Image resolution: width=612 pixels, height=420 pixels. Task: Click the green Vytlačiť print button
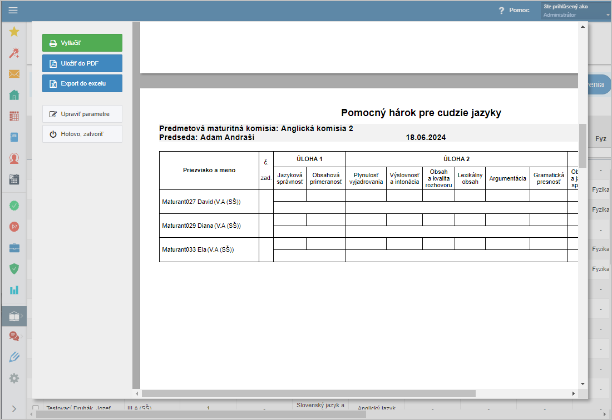coord(82,43)
